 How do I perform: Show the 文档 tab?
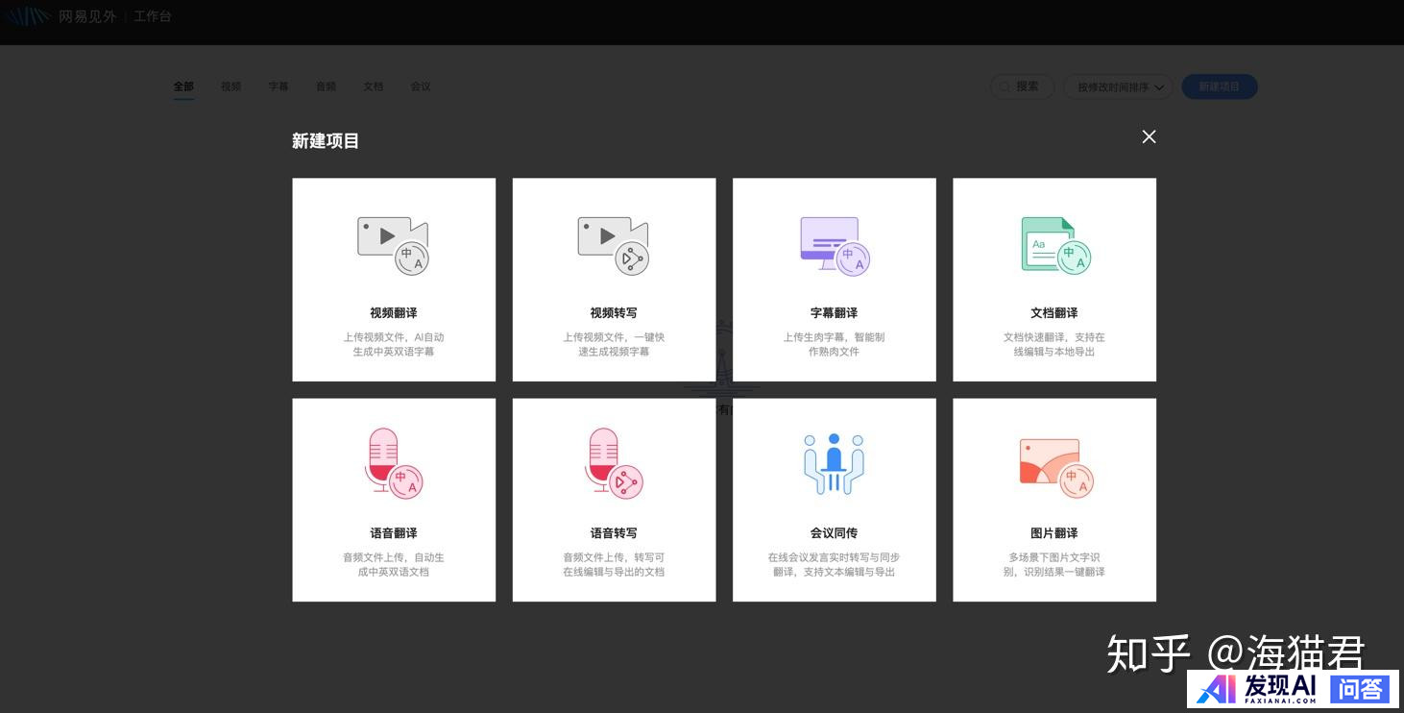(x=374, y=86)
